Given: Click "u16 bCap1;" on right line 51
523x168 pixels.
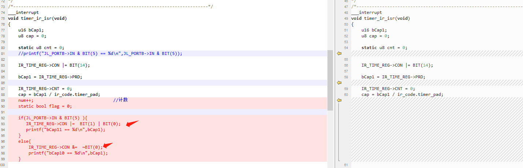Looking at the screenshot, I should [374, 30].
